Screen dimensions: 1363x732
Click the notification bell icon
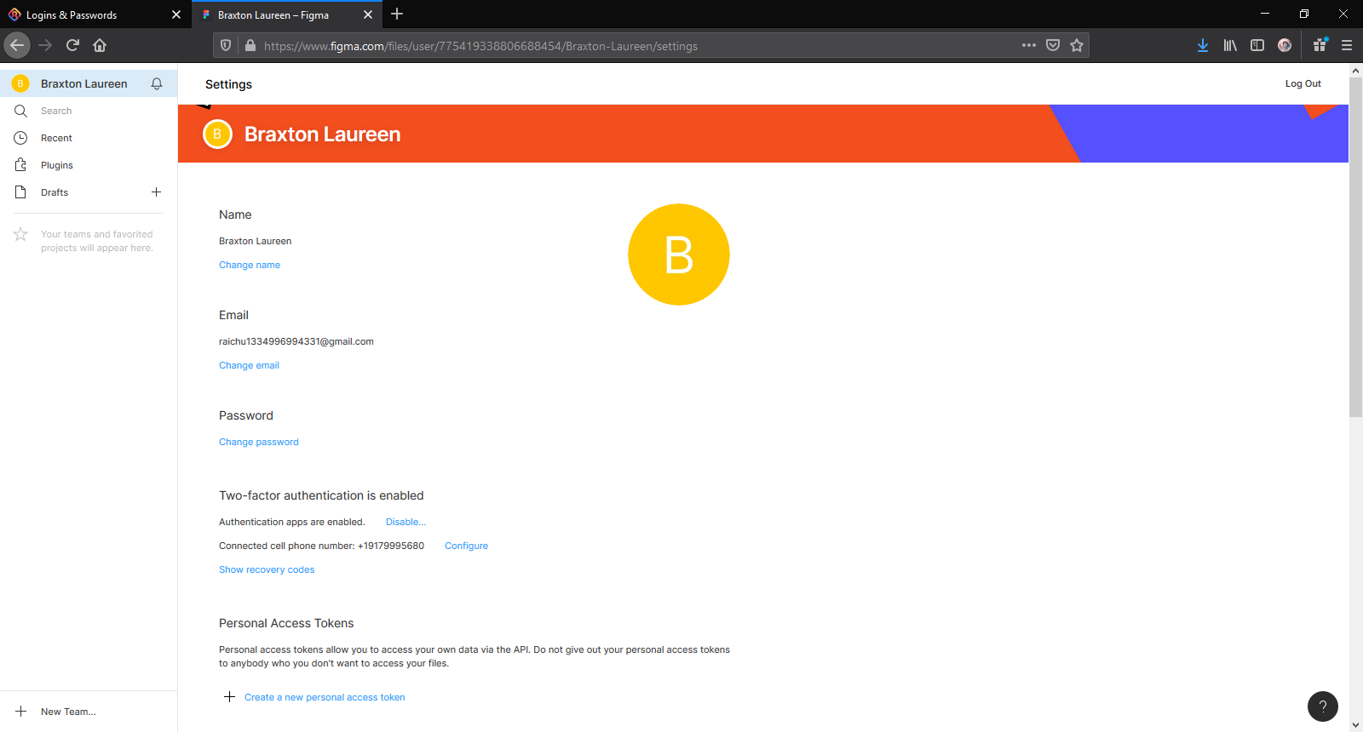[157, 83]
